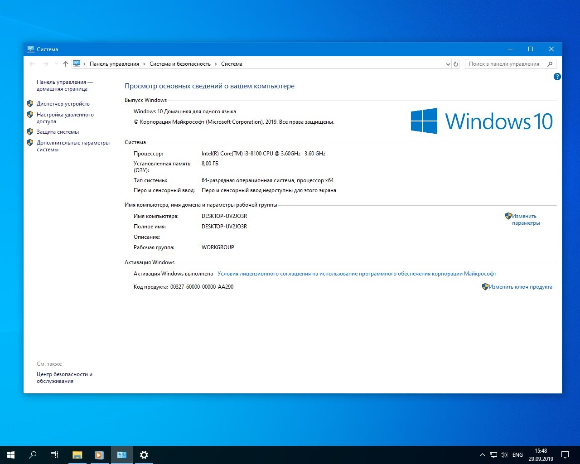Click shield icon beside 'Дополнительные параметры системы'
The width and height of the screenshot is (580, 464).
pos(30,143)
